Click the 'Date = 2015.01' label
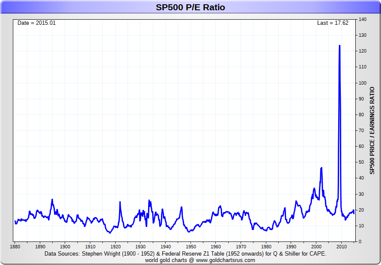 [x=36, y=23]
